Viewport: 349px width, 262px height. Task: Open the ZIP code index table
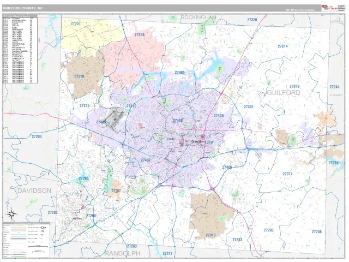(20, 49)
